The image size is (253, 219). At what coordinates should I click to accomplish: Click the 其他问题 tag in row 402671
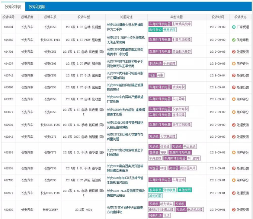click(x=155, y=196)
